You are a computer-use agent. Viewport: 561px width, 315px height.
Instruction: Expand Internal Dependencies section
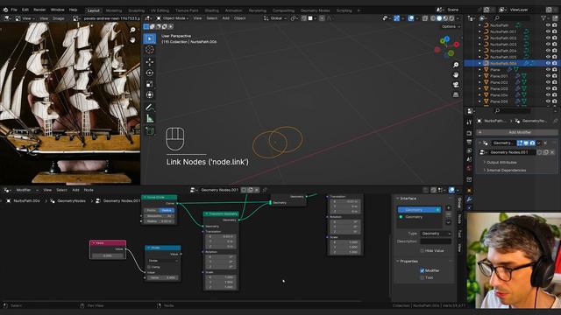[506, 171]
